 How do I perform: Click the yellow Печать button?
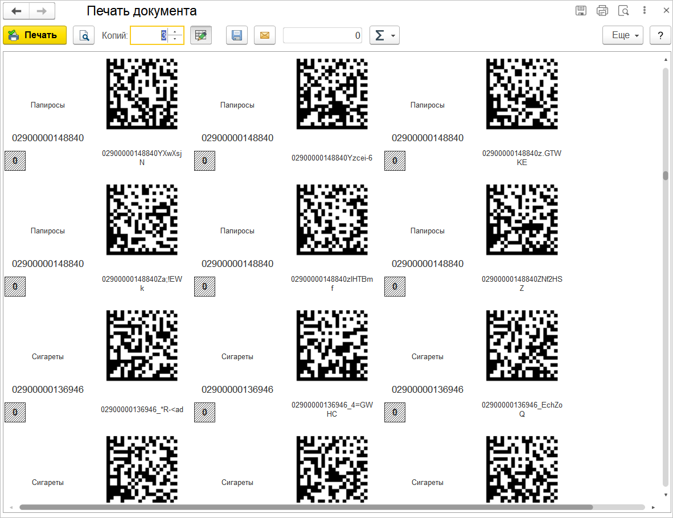pyautogui.click(x=35, y=35)
